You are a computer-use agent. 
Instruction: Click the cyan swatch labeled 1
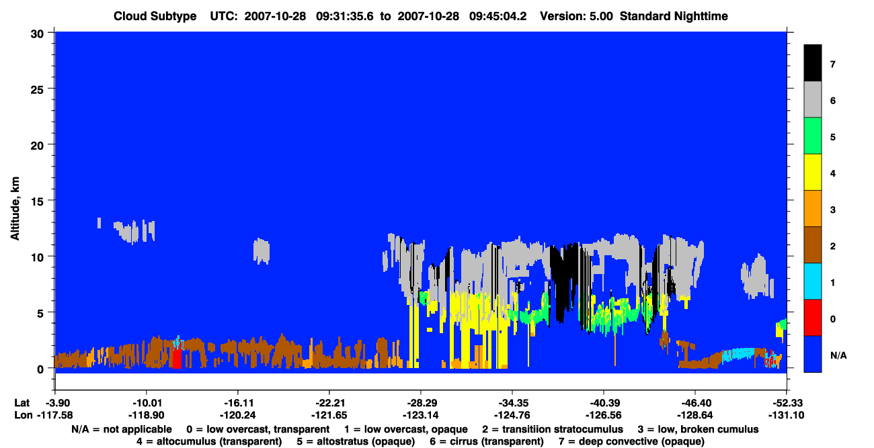click(x=813, y=281)
